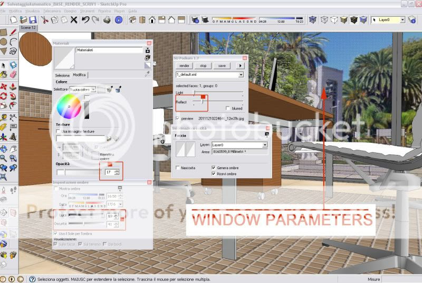
Task: Select the Circle tool
Action: (x=4, y=42)
